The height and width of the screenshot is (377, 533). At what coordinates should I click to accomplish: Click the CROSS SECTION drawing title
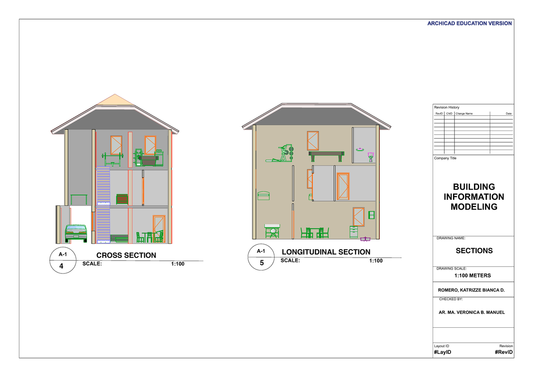coord(126,255)
